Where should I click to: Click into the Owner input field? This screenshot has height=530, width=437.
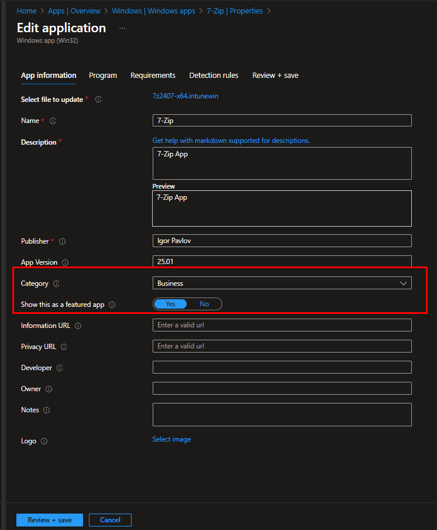[x=282, y=388]
